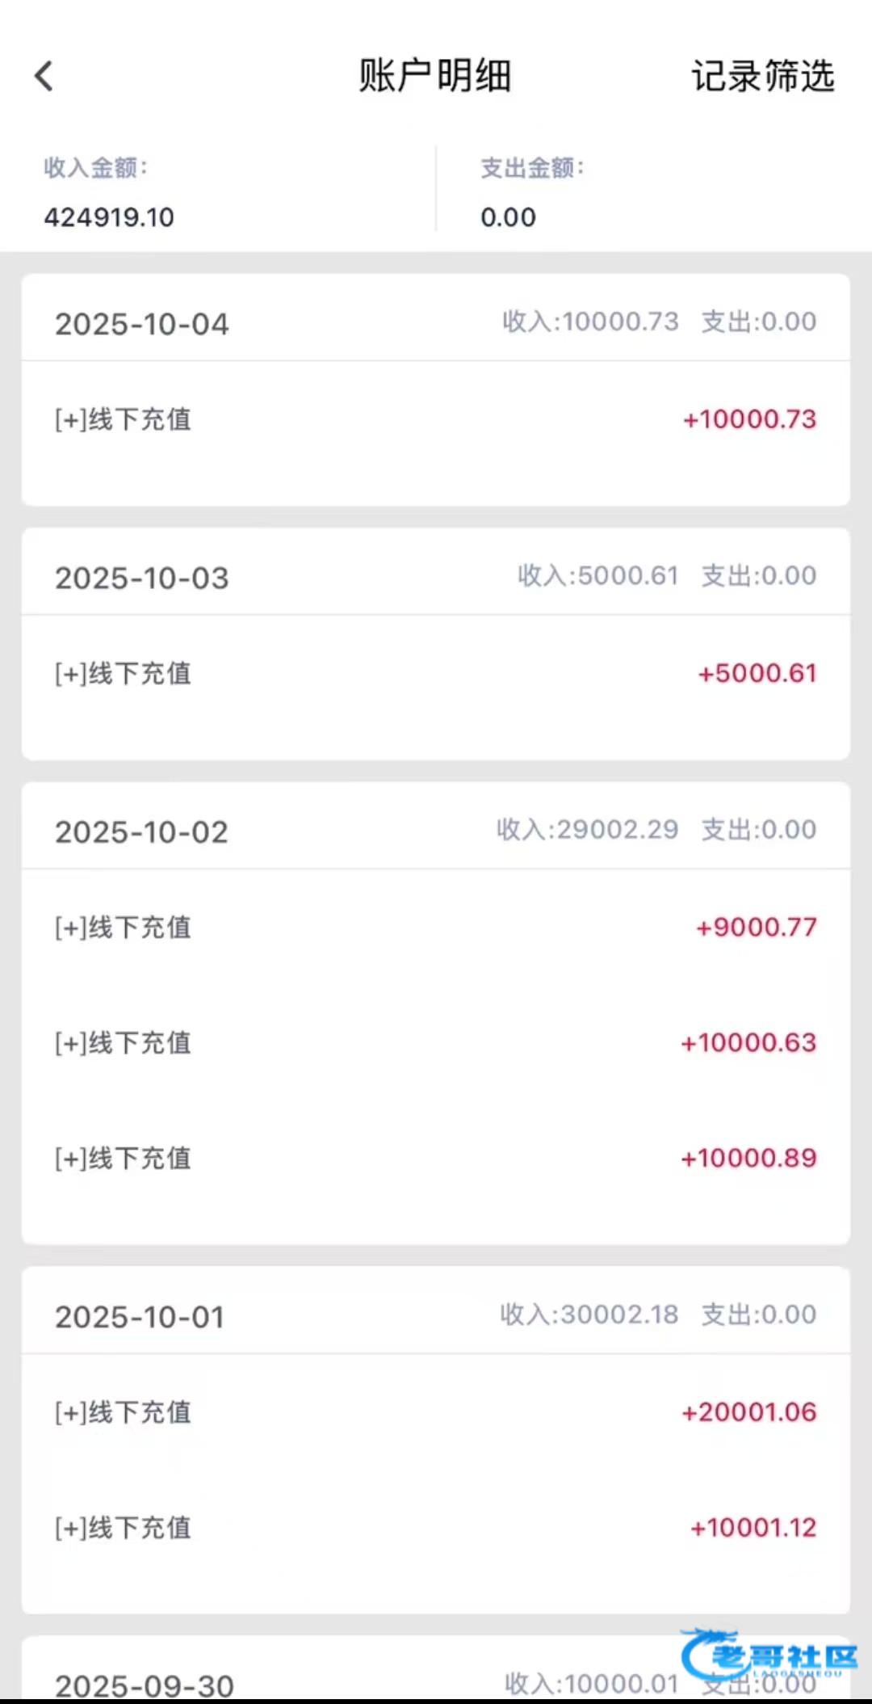Screen dimensions: 872x1704
Task: Tap the 账户明细 page title
Action: pos(435,77)
